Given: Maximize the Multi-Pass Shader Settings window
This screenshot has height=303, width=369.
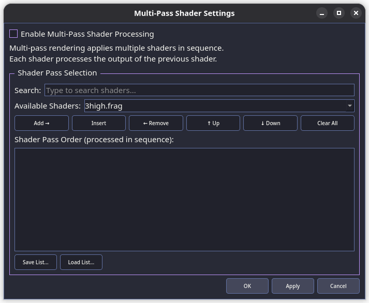Looking at the screenshot, I should 339,13.
